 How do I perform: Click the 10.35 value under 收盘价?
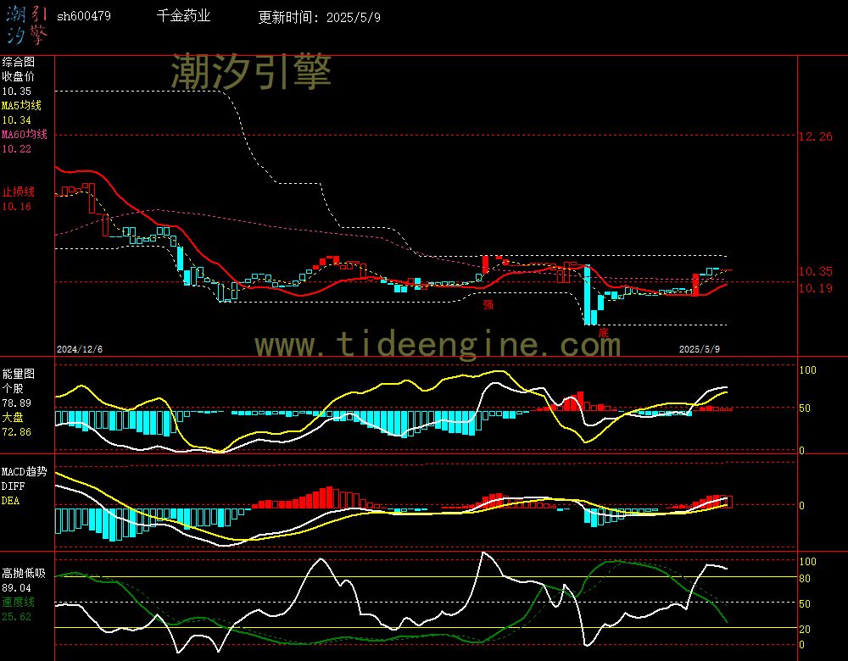click(16, 92)
